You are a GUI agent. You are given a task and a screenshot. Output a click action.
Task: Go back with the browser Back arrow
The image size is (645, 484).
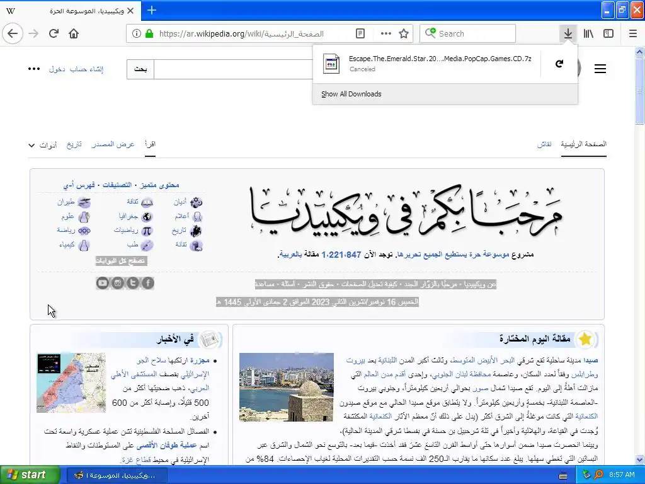point(13,33)
